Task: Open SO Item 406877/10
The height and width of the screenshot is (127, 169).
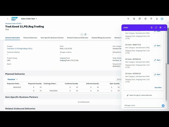Action: [x=157, y=46]
